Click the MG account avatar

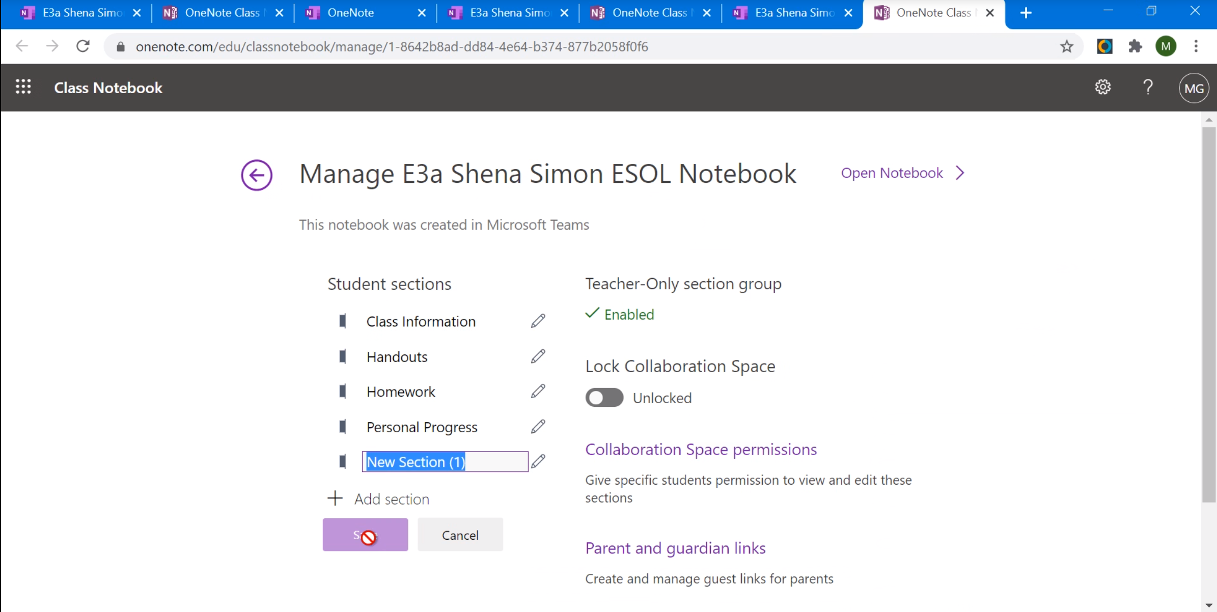tap(1194, 87)
